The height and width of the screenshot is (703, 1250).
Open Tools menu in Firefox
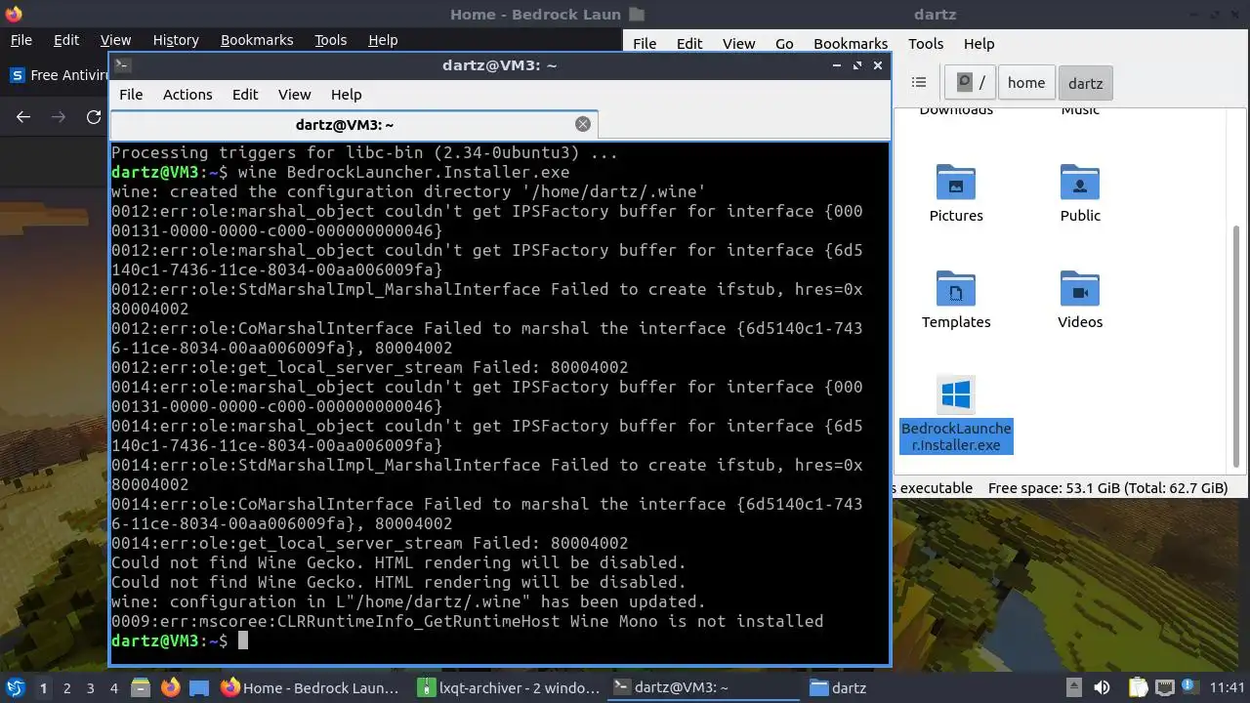pyautogui.click(x=330, y=40)
